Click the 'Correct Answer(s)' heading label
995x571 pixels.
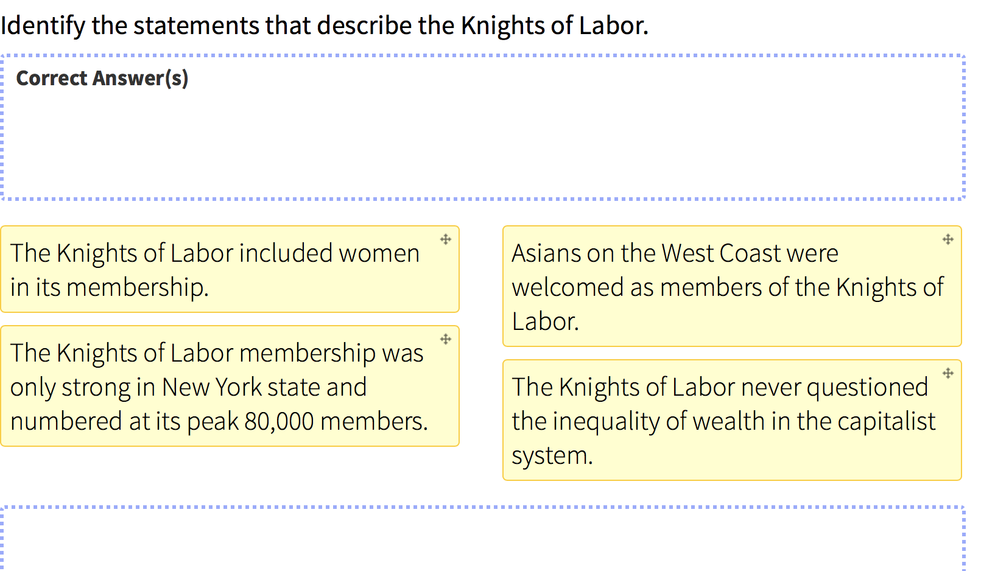102,79
